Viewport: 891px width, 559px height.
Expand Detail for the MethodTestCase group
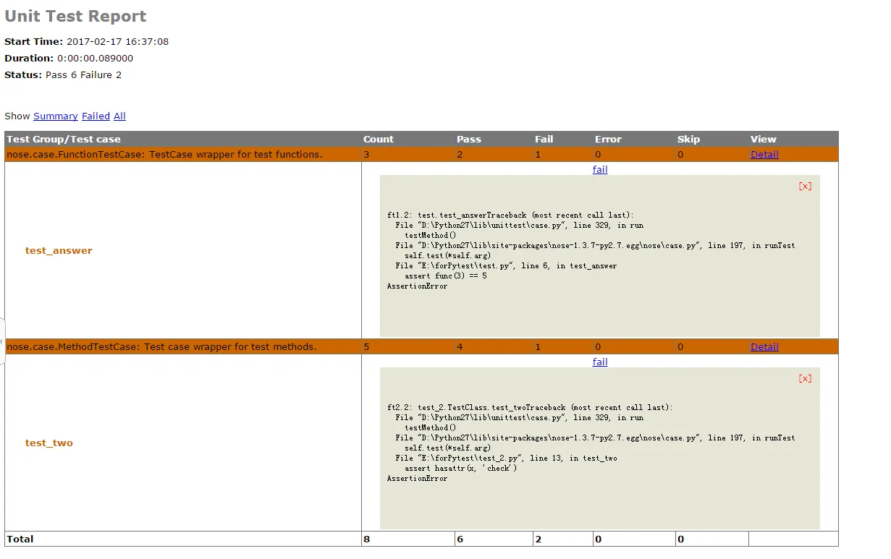click(764, 347)
